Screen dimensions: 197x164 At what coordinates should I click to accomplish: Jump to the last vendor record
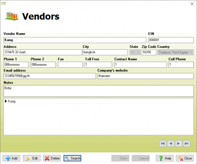186,143
